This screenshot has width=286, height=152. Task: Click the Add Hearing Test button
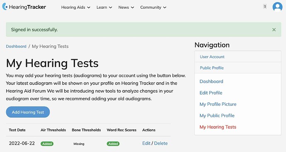28,112
